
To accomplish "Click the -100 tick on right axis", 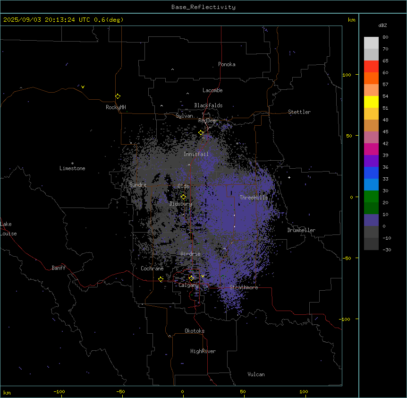I will click(x=345, y=319).
